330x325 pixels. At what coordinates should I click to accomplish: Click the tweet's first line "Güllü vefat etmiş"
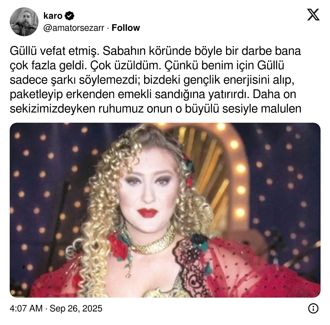pos(53,51)
